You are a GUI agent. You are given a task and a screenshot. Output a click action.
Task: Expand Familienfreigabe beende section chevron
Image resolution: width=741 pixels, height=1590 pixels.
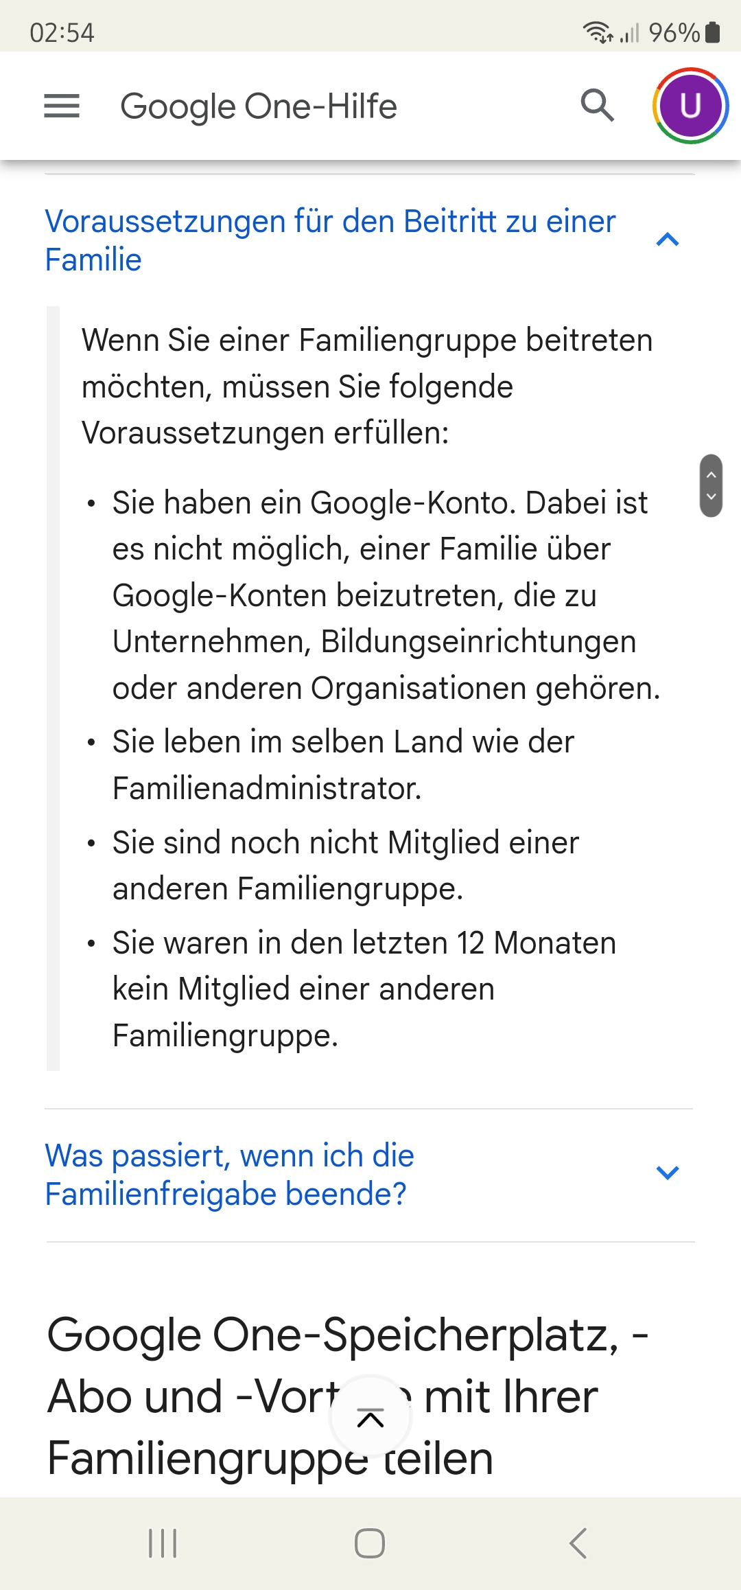coord(668,1173)
